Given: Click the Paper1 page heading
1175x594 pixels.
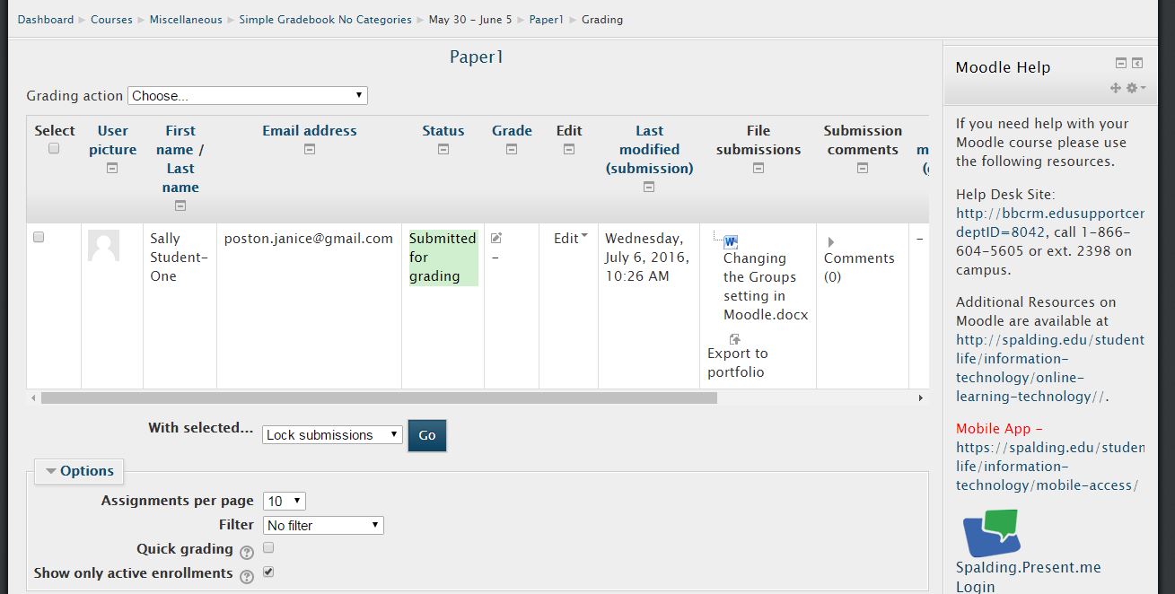Looking at the screenshot, I should pyautogui.click(x=477, y=57).
